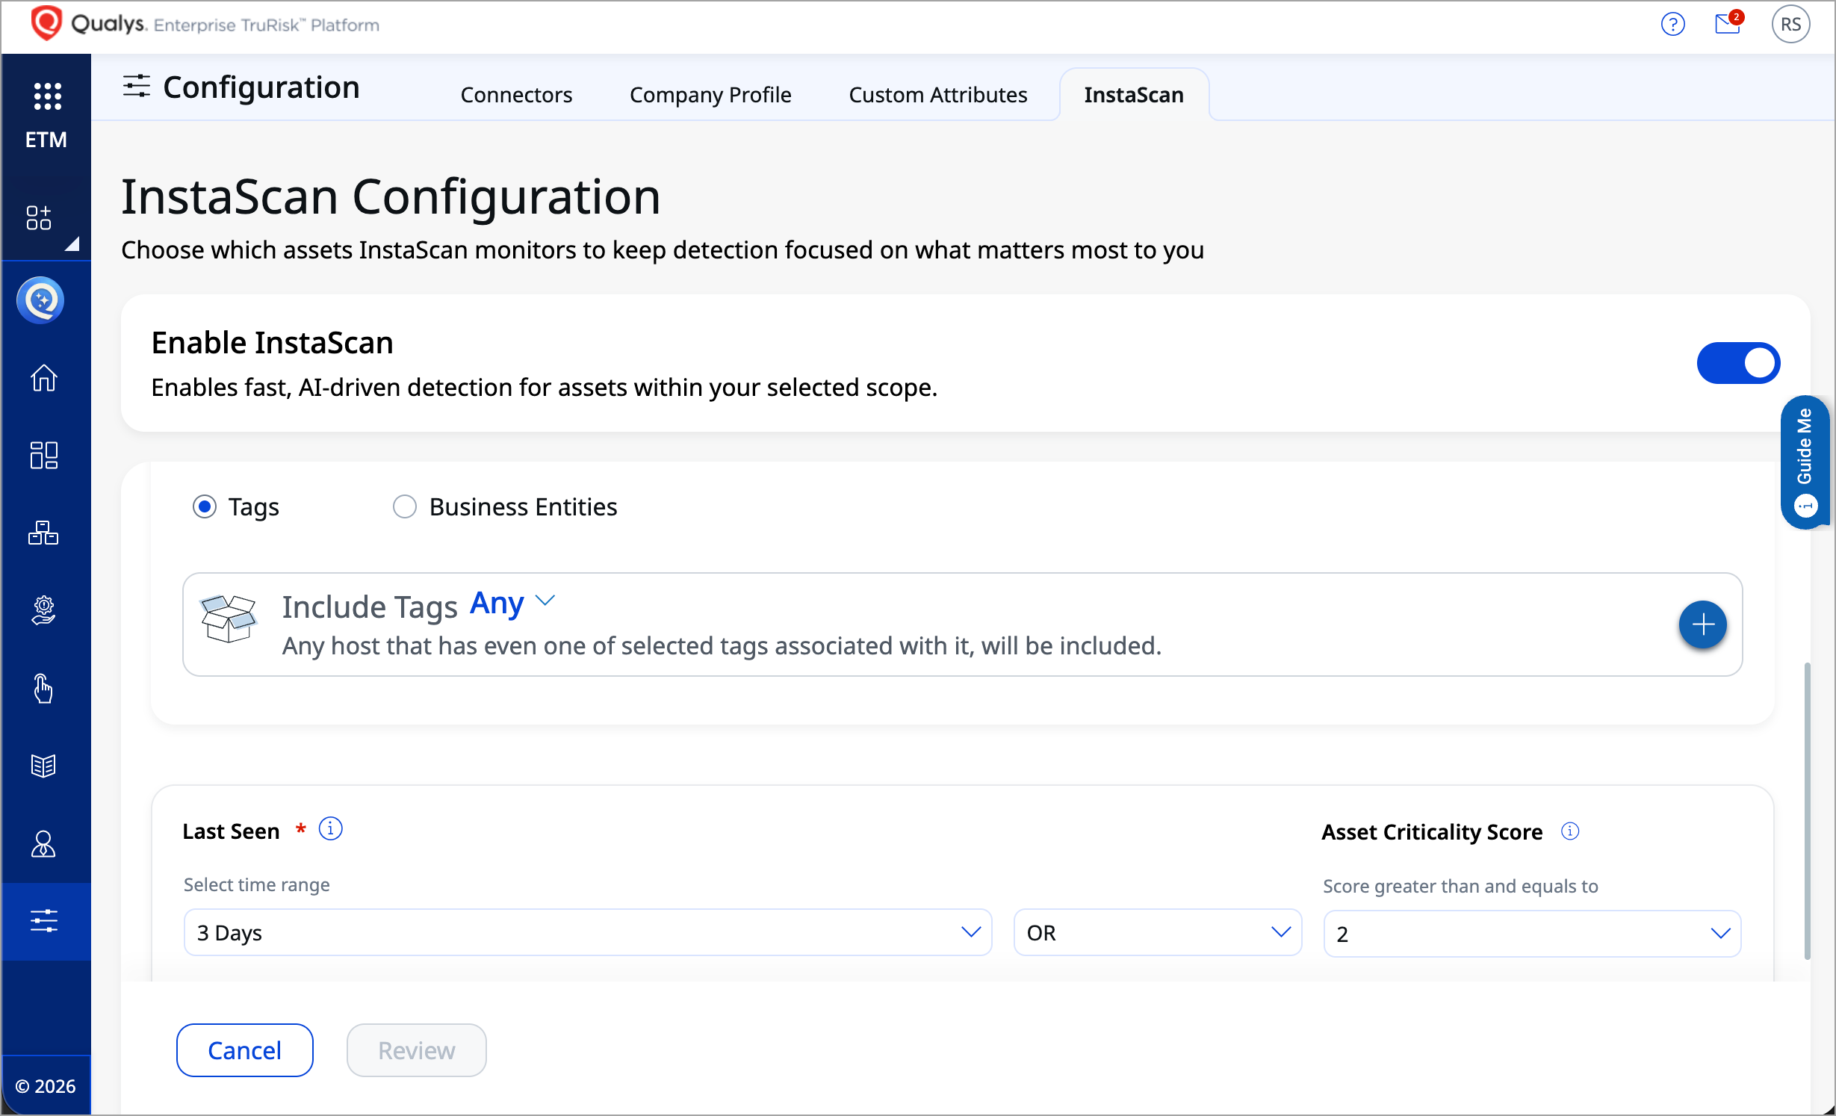
Task: Click the '© 2026' footer text
Action: point(46,1086)
